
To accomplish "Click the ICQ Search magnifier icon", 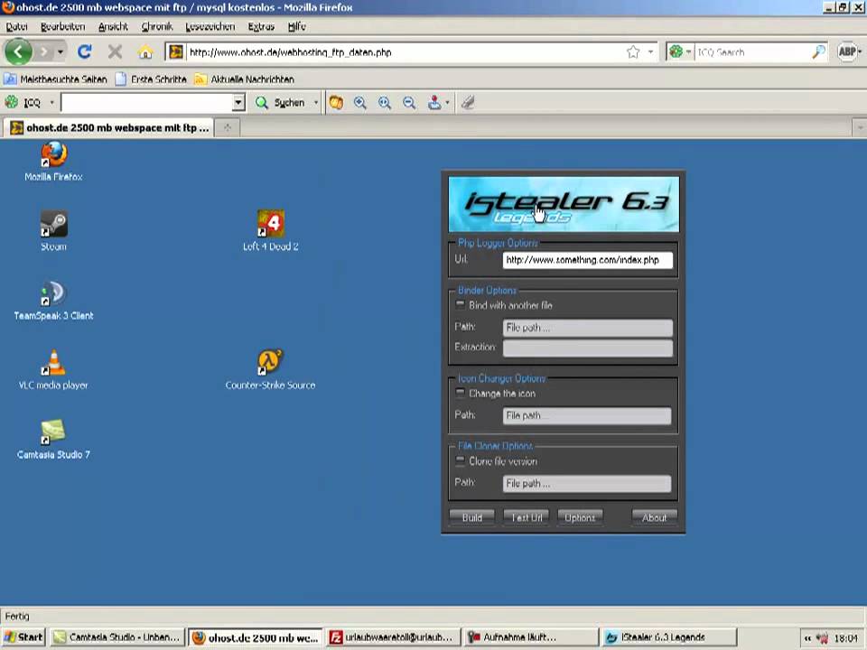I will click(818, 52).
